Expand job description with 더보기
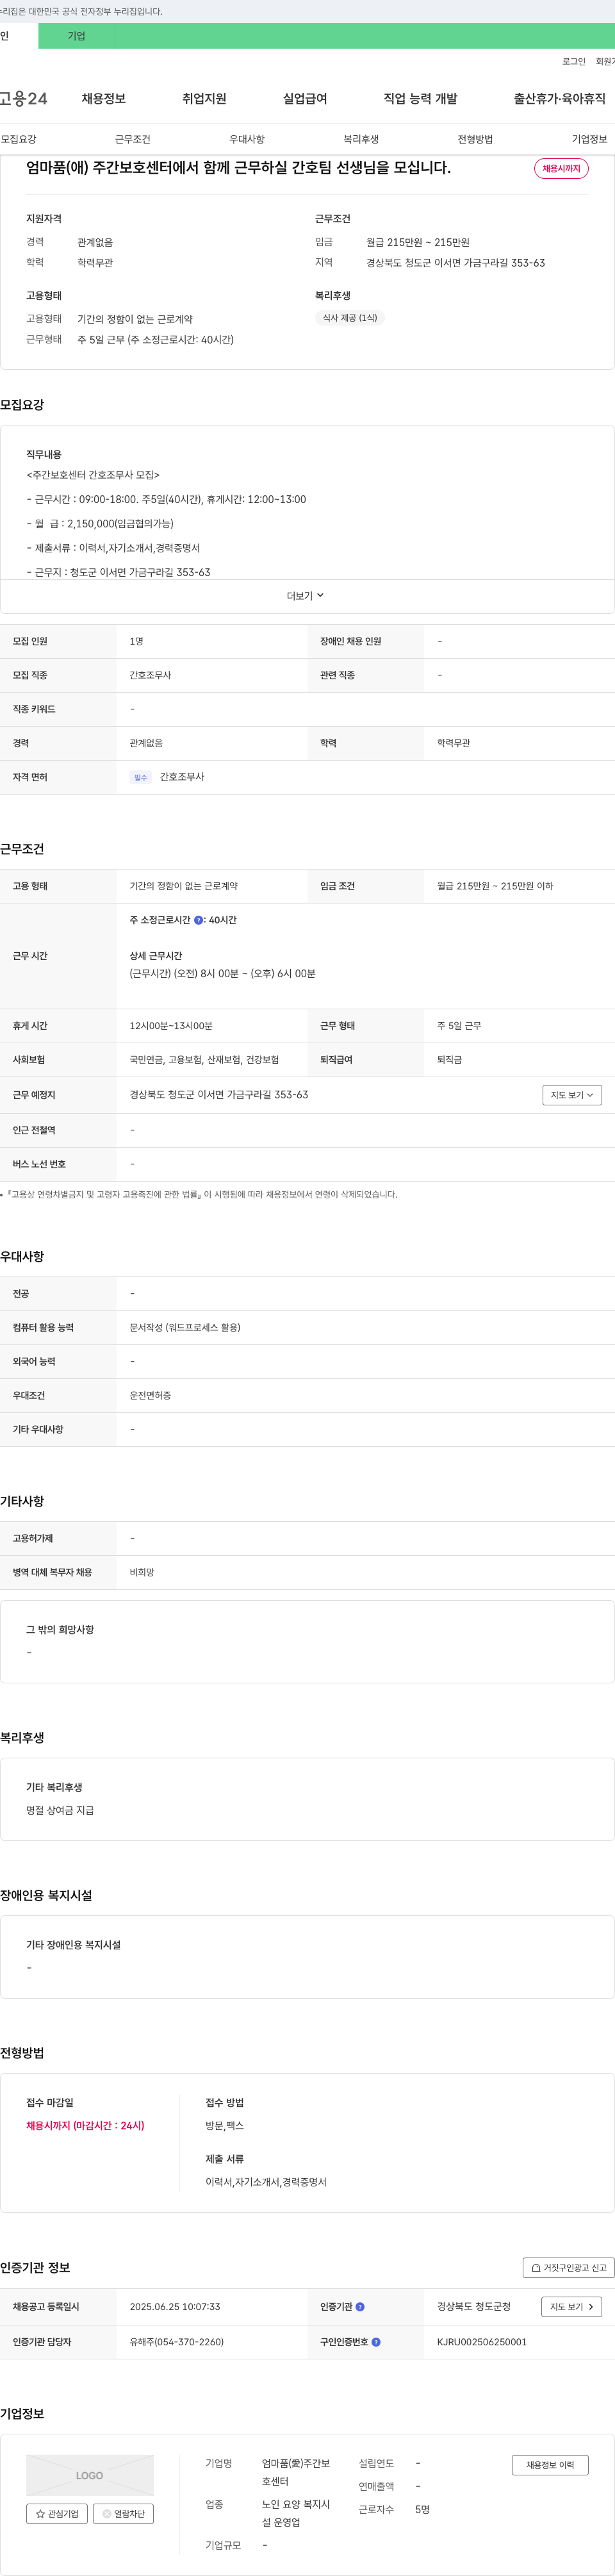This screenshot has width=615, height=2576. (305, 596)
